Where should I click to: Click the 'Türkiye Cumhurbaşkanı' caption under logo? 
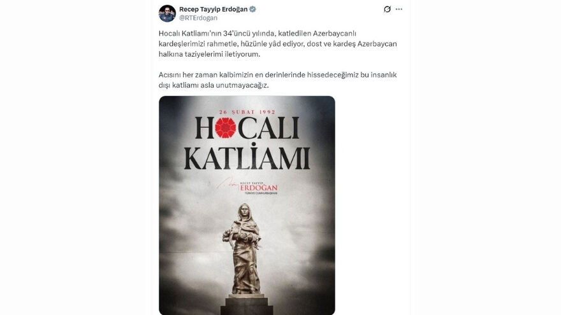click(x=261, y=193)
